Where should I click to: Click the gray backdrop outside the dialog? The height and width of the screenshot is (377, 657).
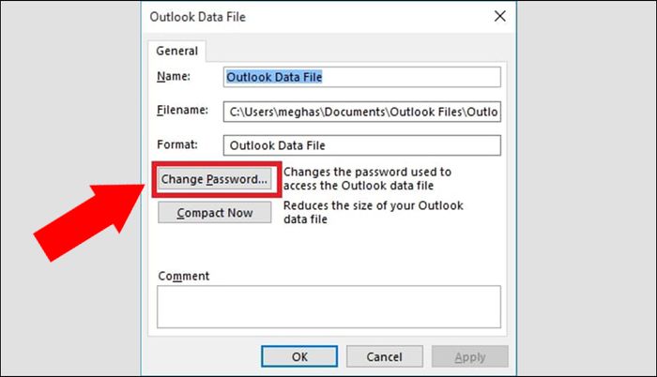point(587,188)
